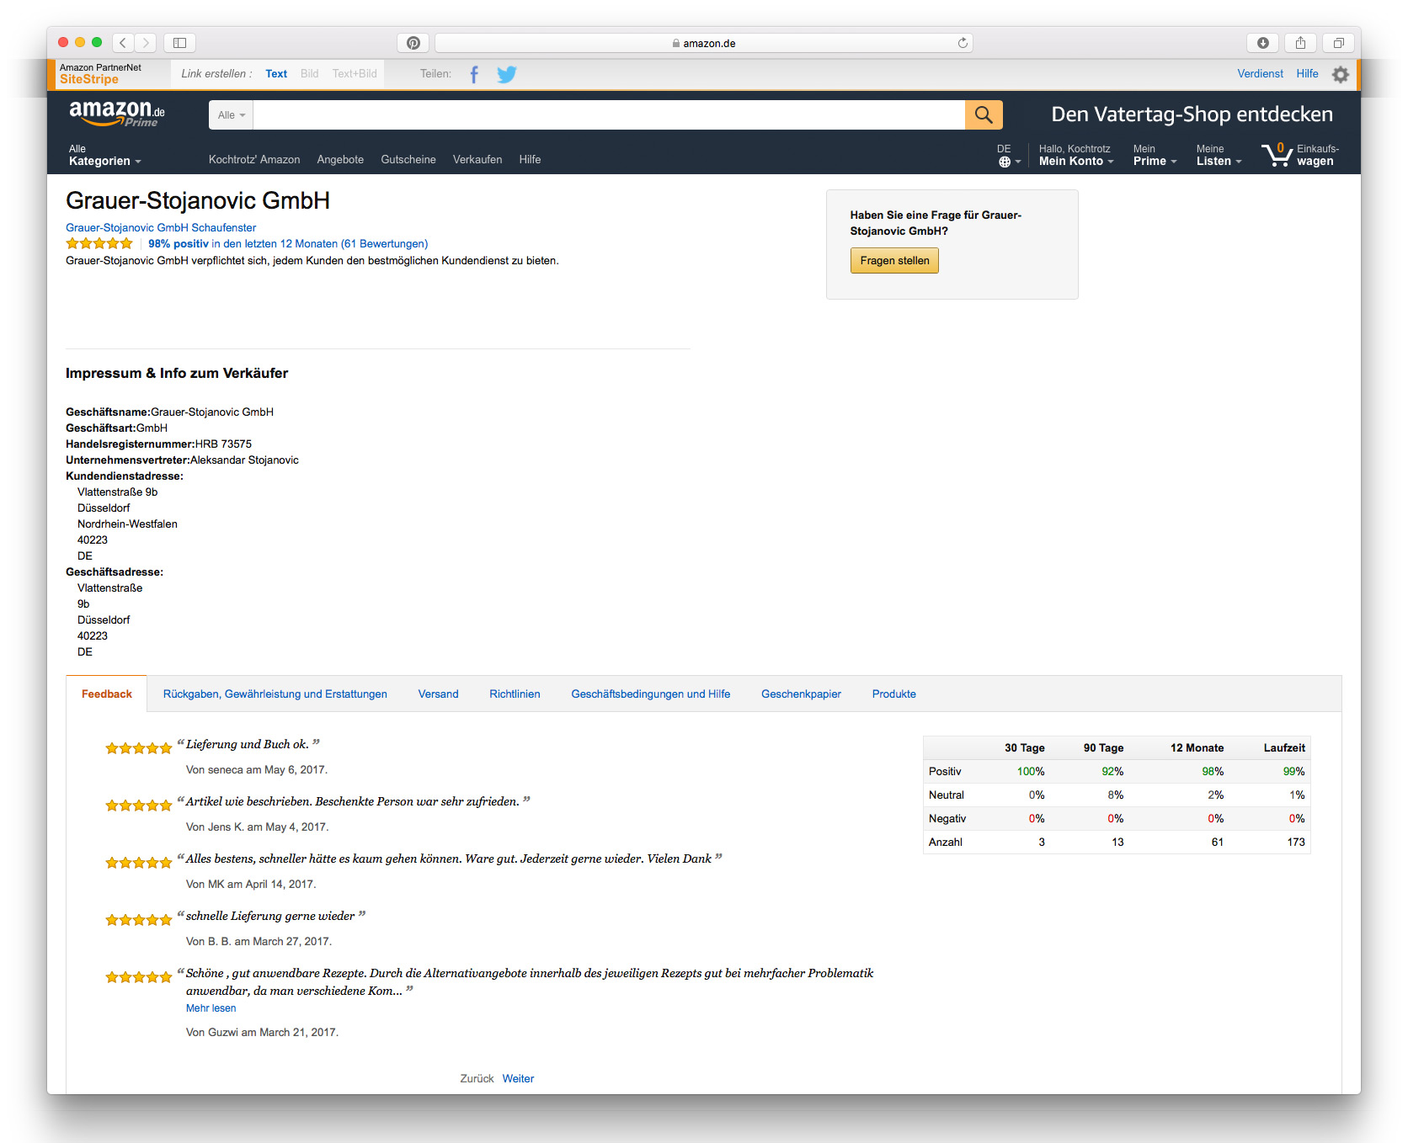Click the Amazon.de Prime logo

pyautogui.click(x=117, y=114)
